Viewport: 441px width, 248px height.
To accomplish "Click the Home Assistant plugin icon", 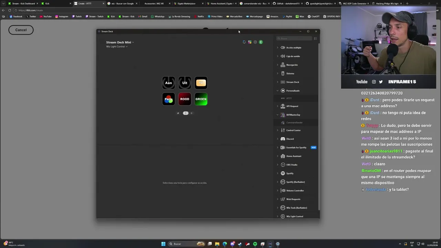I will click(x=283, y=156).
